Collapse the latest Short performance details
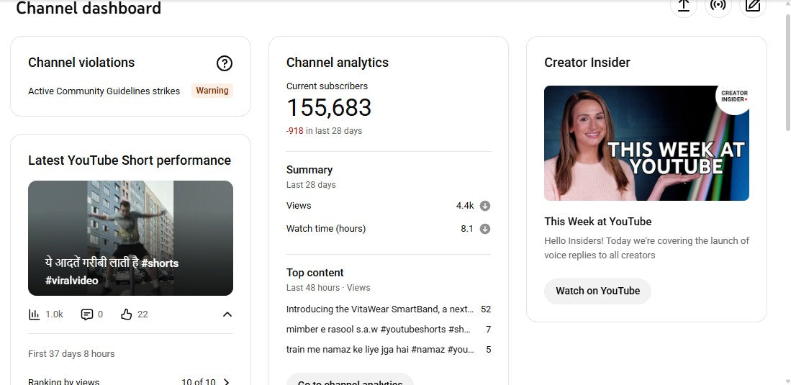 pyautogui.click(x=227, y=314)
